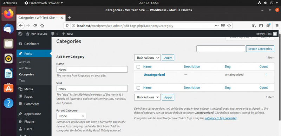Open the volume icon in the top bar
This screenshot has width=281, height=136.
(266, 3)
